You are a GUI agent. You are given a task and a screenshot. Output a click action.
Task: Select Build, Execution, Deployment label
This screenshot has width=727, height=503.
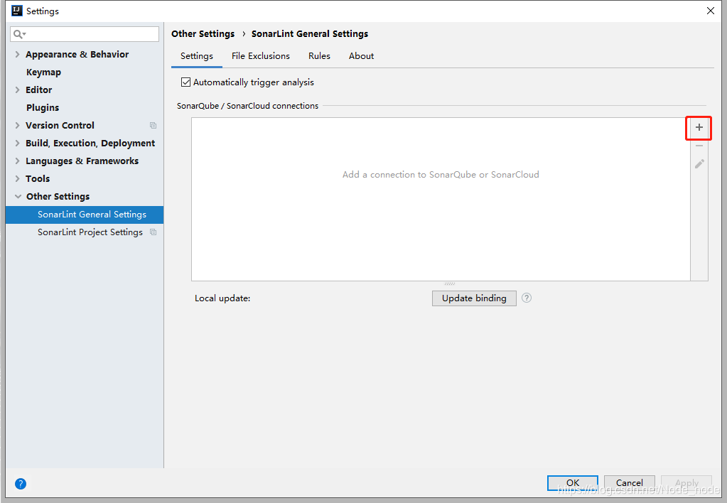tap(90, 144)
